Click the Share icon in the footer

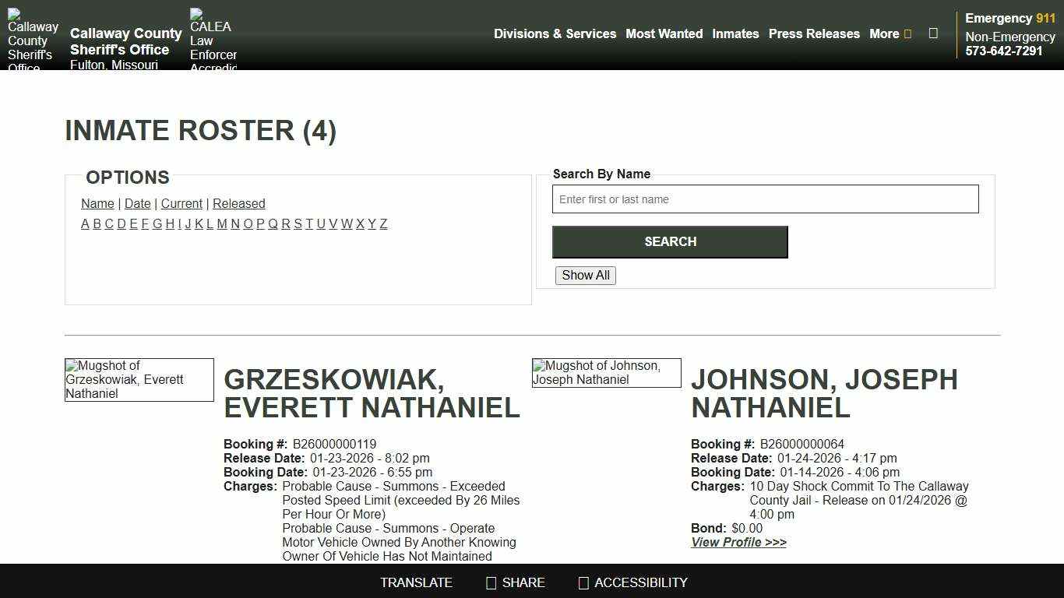pos(491,582)
